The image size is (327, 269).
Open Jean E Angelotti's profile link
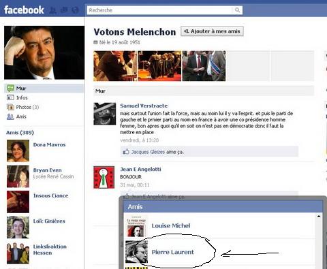coord(140,169)
